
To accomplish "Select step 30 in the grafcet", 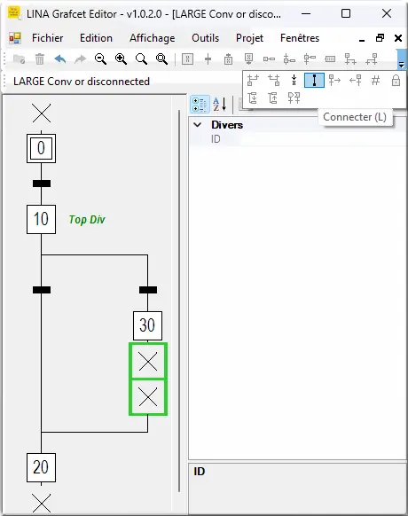I will [x=147, y=325].
